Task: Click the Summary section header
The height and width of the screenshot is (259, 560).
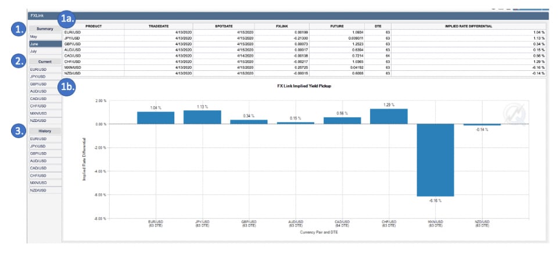Action: pos(45,28)
